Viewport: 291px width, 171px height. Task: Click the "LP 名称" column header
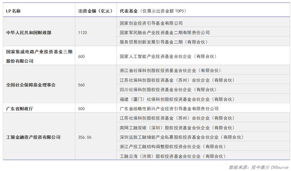pyautogui.click(x=14, y=11)
